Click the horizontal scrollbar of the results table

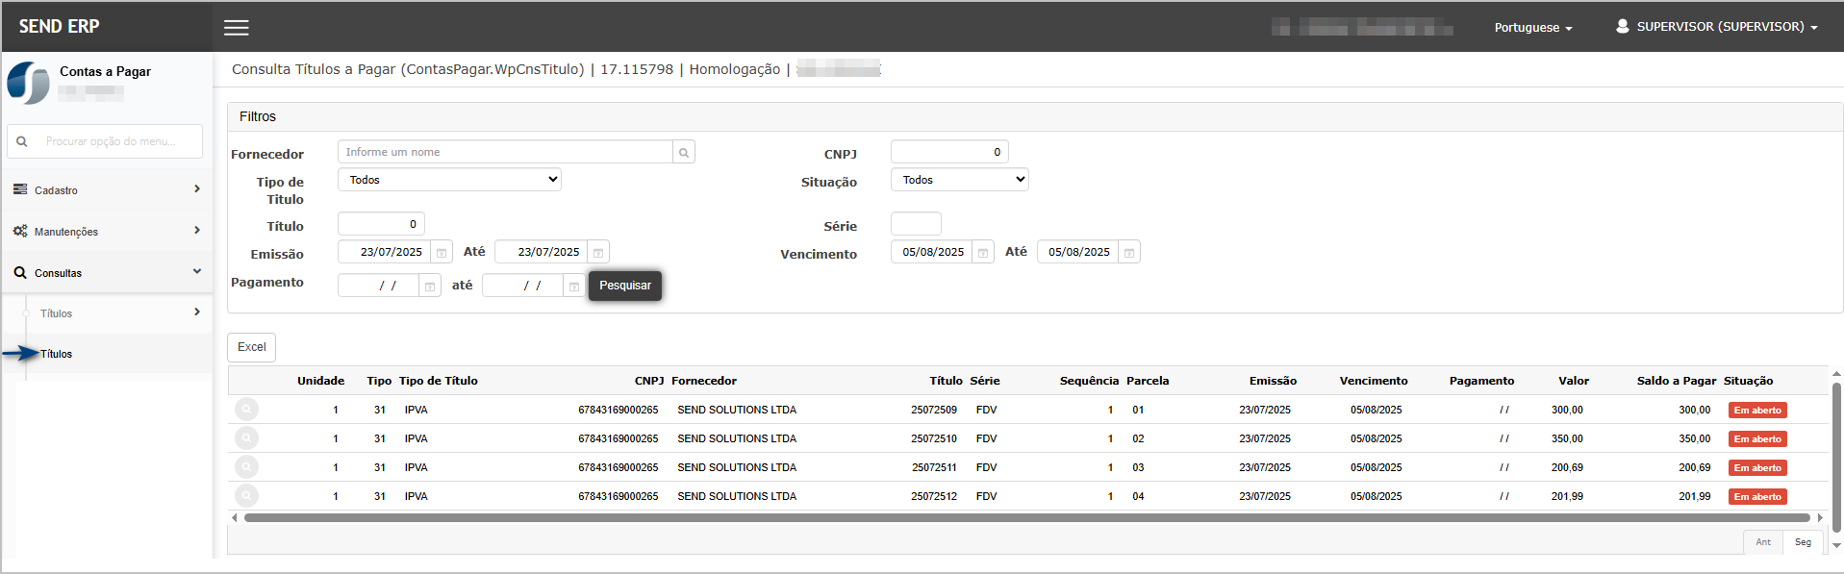point(1027,517)
